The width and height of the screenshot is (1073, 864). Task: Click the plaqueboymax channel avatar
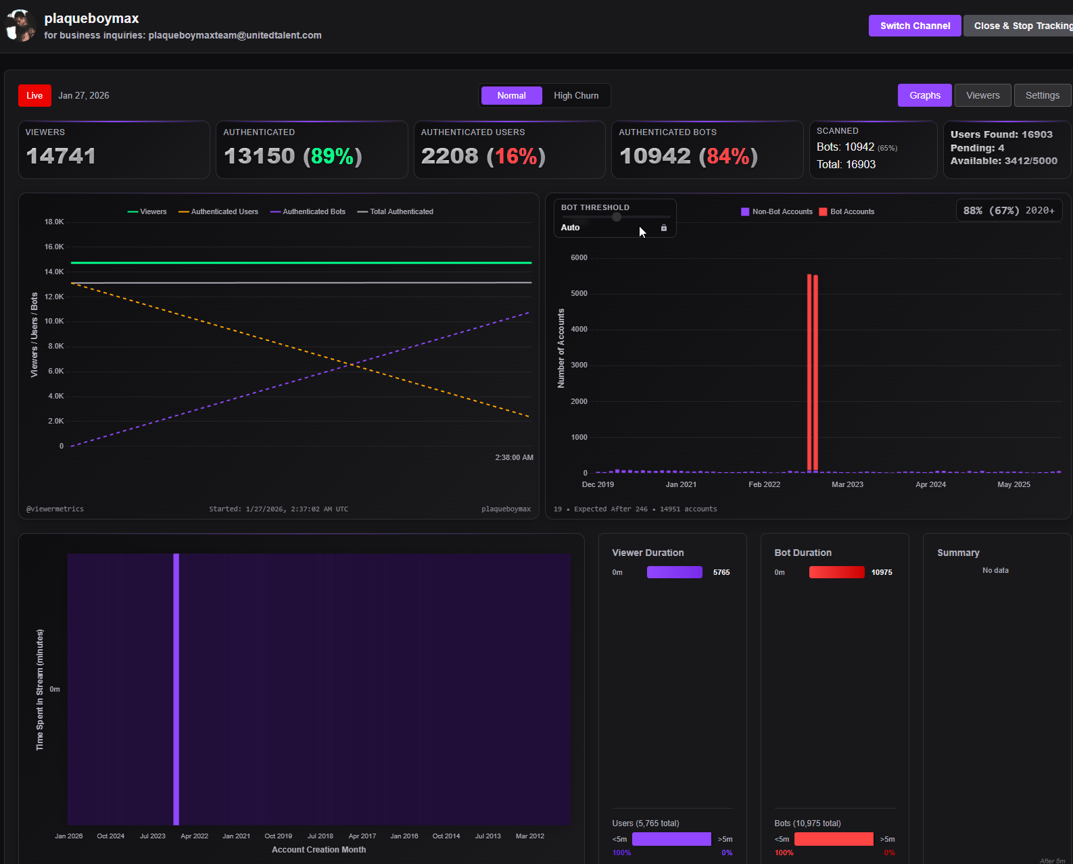[20, 26]
